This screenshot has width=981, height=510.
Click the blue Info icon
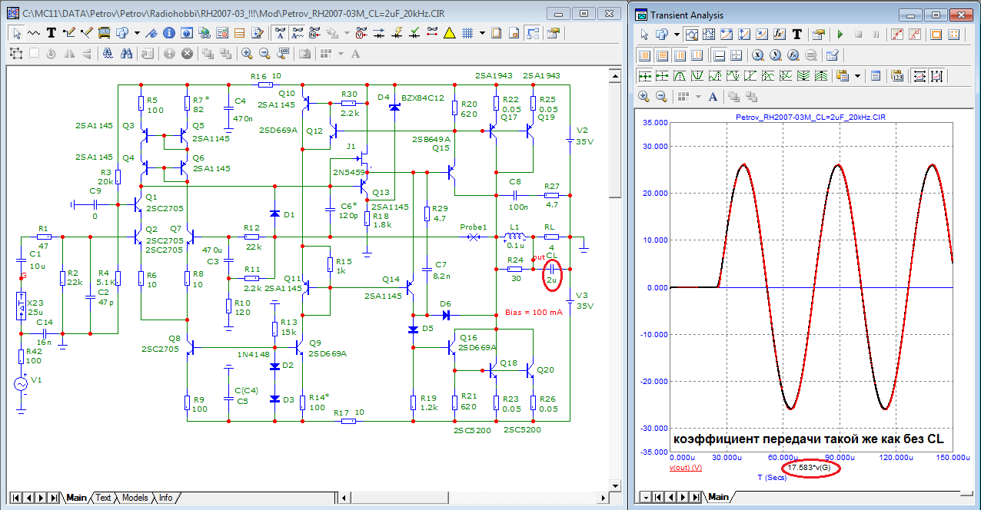pos(168,33)
